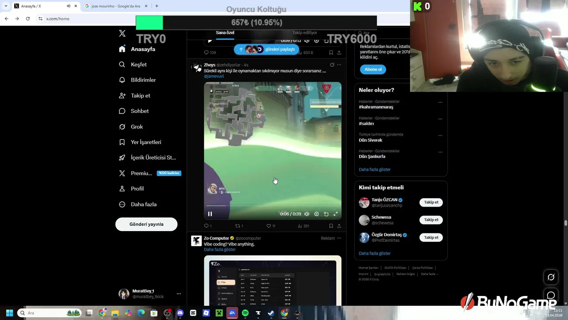This screenshot has height=320, width=568.
Task: Open the #kahramanmaraş trend
Action: 376,107
